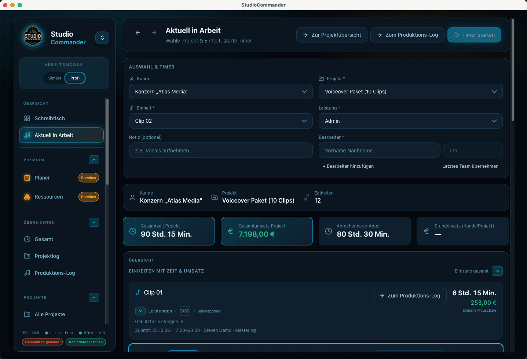Click the StudioCommander badge logo
The height and width of the screenshot is (359, 527).
[33, 37]
